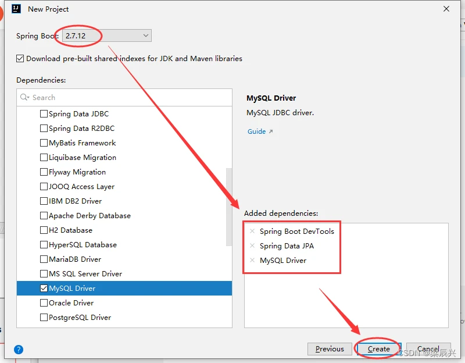The height and width of the screenshot is (363, 465).
Task: Click the search magnifier icon in Dependencies
Action: pyautogui.click(x=24, y=97)
